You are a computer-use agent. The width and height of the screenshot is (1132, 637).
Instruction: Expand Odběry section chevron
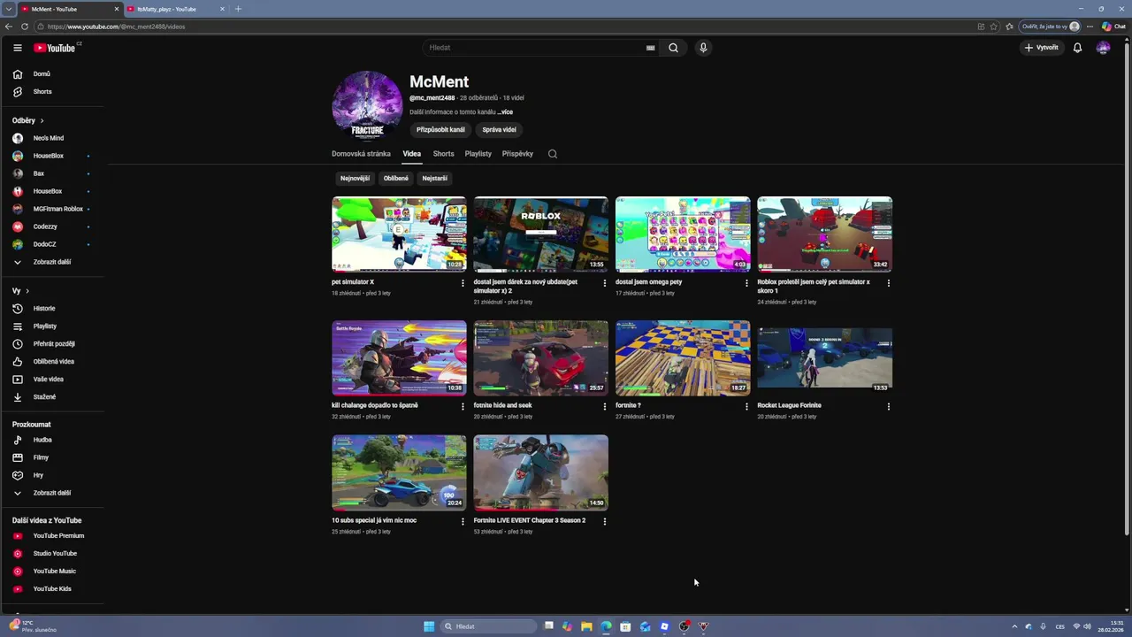tap(42, 120)
